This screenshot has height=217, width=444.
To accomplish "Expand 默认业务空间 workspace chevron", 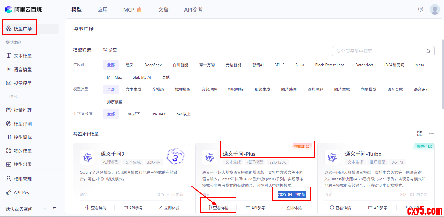I will coord(44,209).
